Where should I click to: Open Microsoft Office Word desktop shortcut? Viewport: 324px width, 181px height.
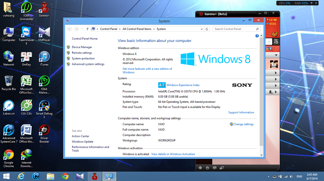(26, 133)
